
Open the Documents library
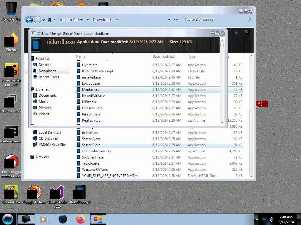(48, 95)
